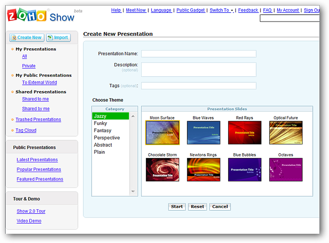
Task: Focus the Tags input field
Action: pyautogui.click(x=199, y=86)
